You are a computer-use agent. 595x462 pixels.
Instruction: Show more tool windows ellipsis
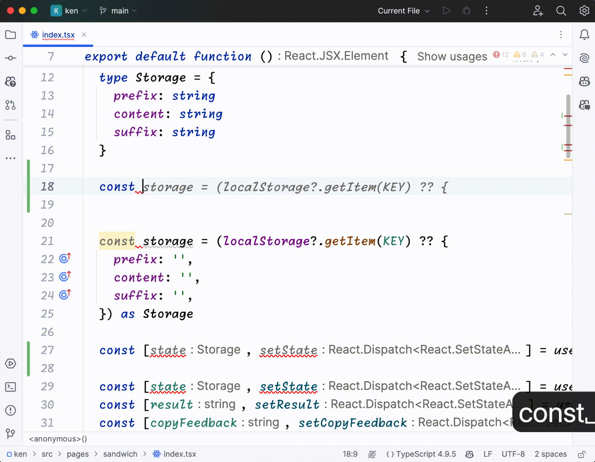click(11, 158)
